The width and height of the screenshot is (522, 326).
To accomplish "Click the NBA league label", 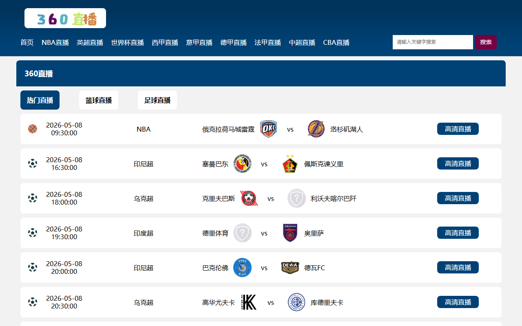I will [144, 129].
